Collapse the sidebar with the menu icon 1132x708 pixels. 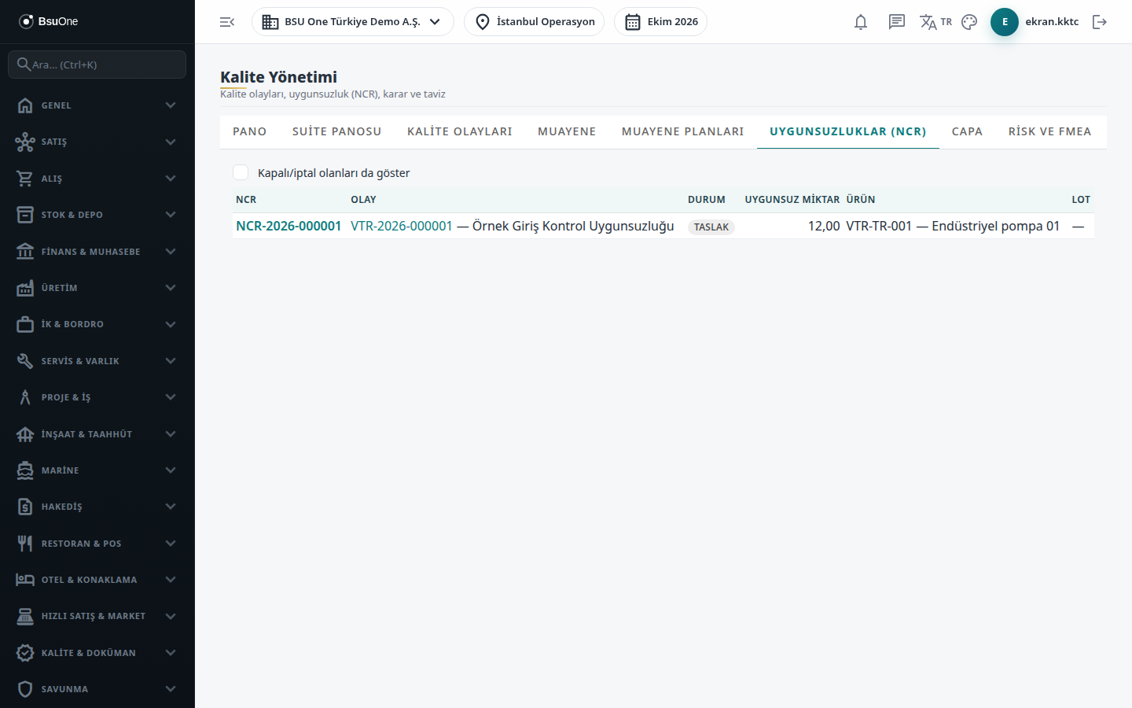pyautogui.click(x=227, y=22)
